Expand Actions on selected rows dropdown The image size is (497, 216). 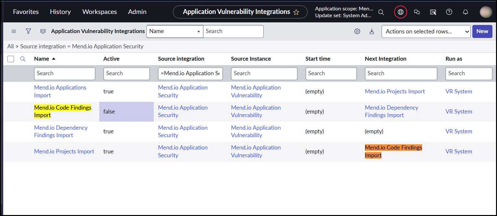pos(426,31)
